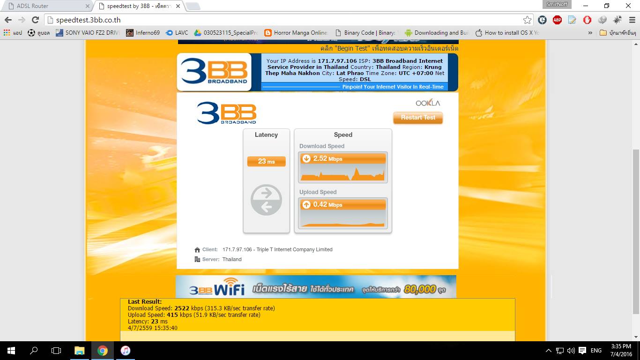Open the SONY VAIO FZ2 DRIV bookmark
Image resolution: width=640 pixels, height=360 pixels.
click(x=88, y=33)
